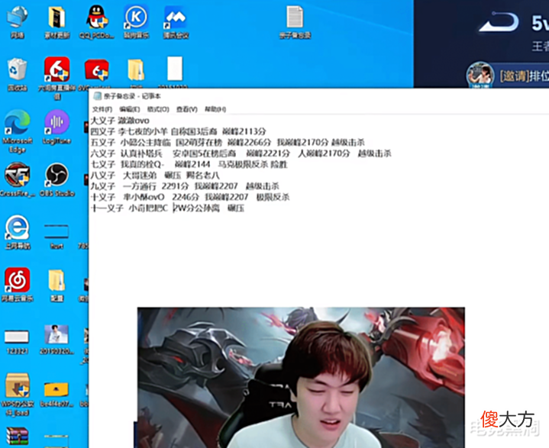The image size is (549, 448).
Task: Click the 七义子 line text
Action: 189,164
